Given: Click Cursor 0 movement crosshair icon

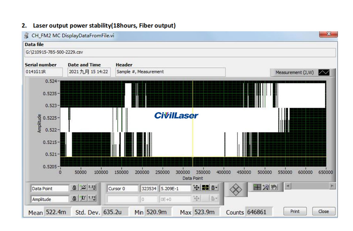Looking at the screenshot, I should [x=196, y=188].
